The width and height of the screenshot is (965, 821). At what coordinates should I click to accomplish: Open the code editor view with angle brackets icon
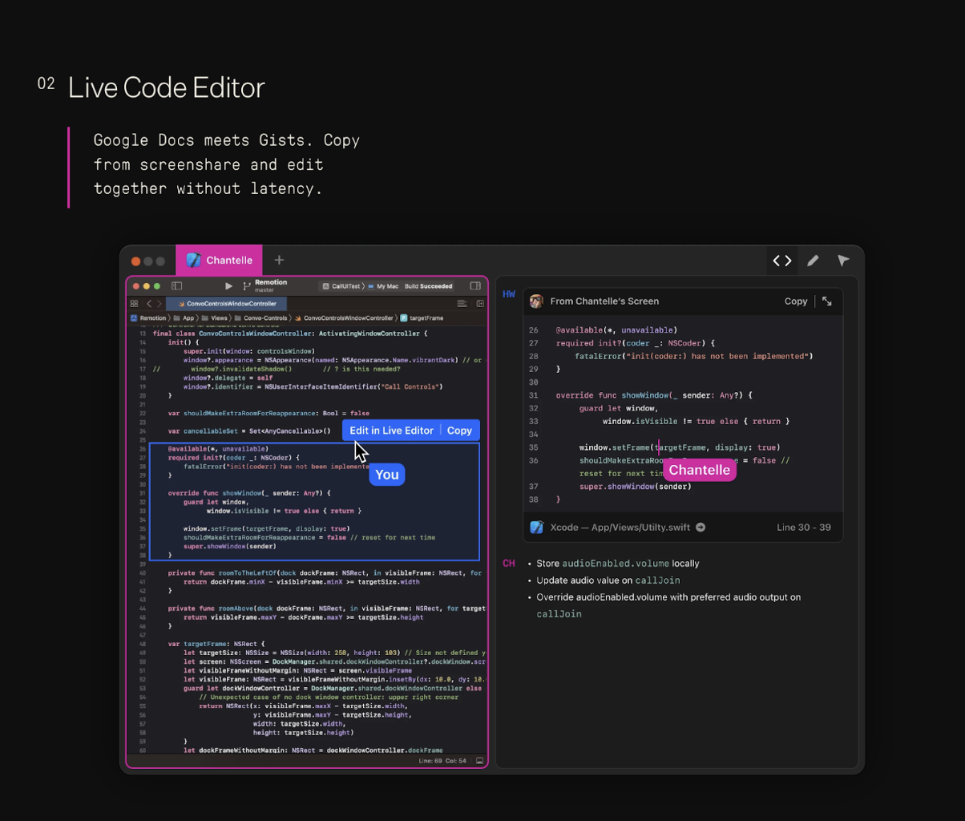pos(782,261)
